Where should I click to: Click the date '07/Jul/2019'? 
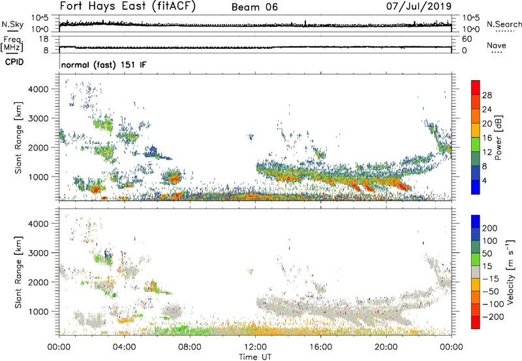pos(419,6)
